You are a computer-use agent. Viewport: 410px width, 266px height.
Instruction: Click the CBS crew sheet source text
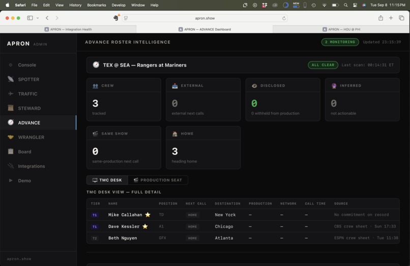tap(365, 226)
